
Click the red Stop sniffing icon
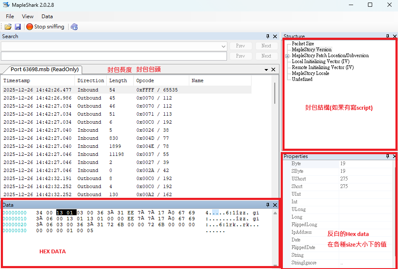[x=30, y=27]
